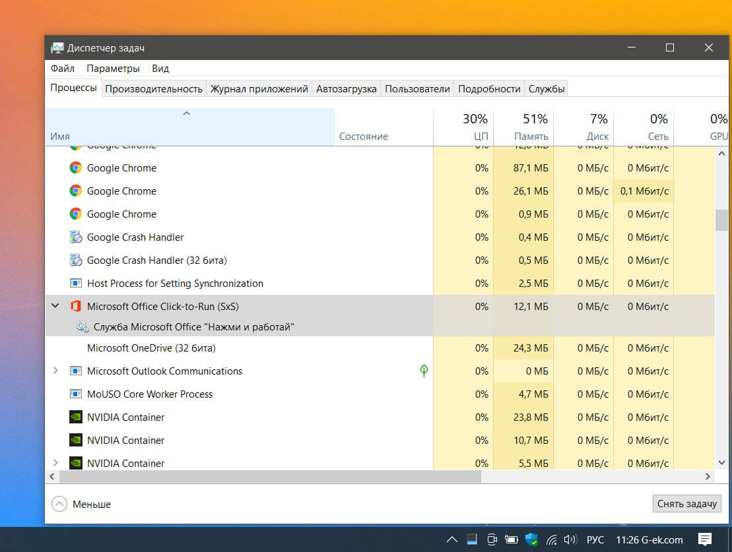Click the NVIDIA icon in the 23,8 МБ row
Screen dimensions: 732x552
tap(76, 417)
